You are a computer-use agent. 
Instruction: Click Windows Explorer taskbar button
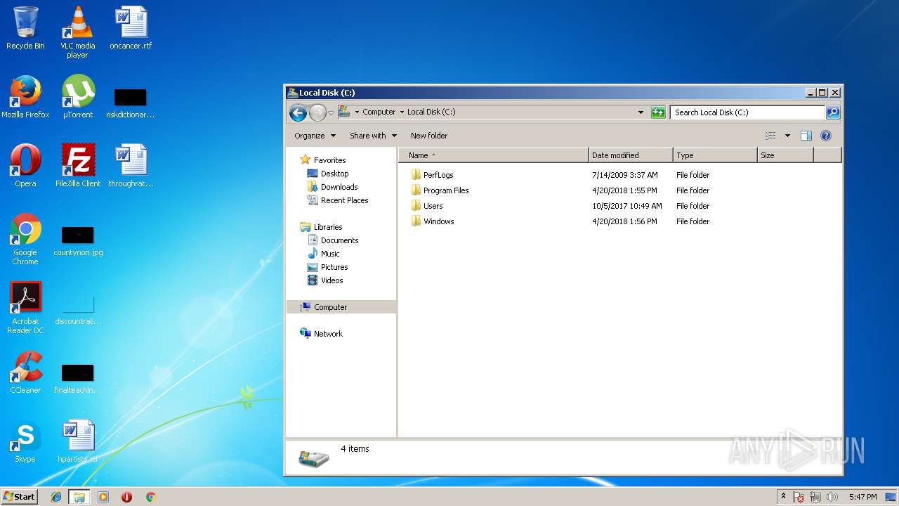pos(79,497)
